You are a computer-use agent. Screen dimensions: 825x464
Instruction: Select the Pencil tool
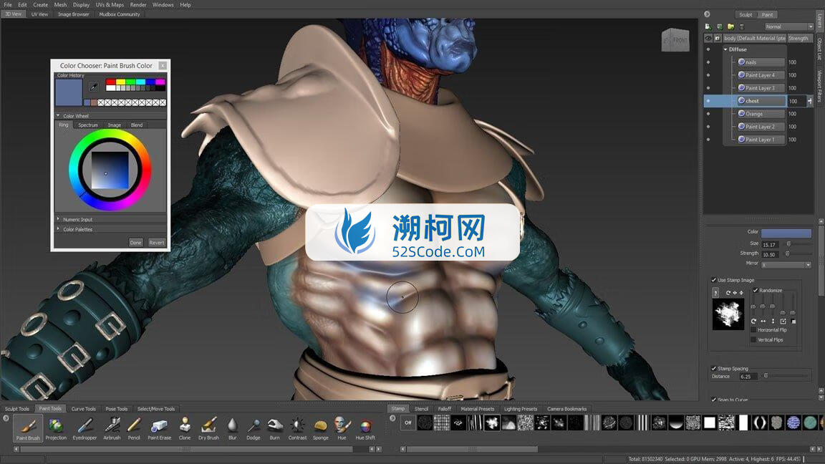tap(134, 428)
